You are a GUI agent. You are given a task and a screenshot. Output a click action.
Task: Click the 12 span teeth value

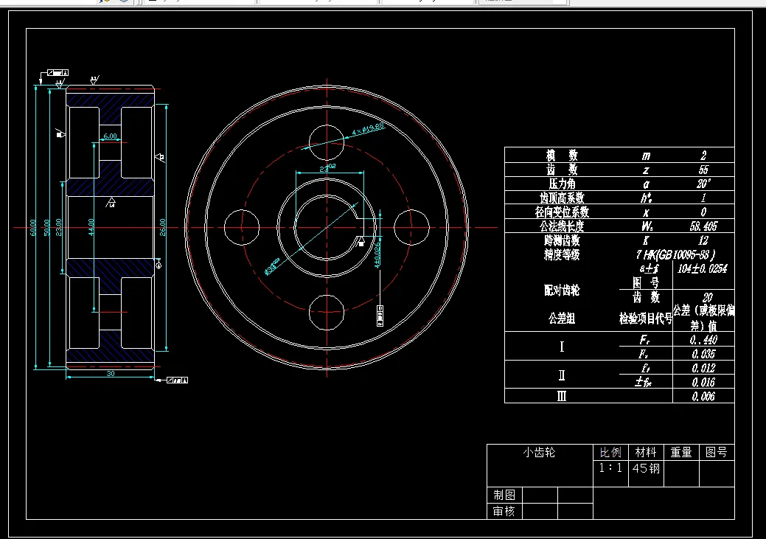click(703, 240)
